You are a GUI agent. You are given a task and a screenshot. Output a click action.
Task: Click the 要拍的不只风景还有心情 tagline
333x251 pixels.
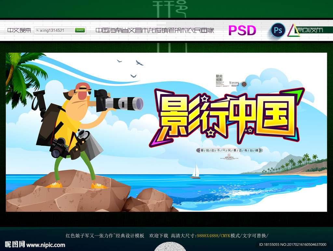point(229,150)
